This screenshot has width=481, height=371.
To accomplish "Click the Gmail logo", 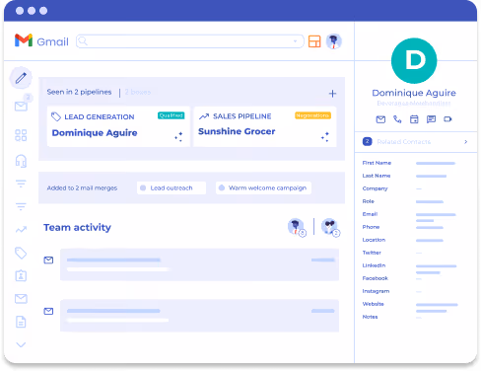I will 41,41.
